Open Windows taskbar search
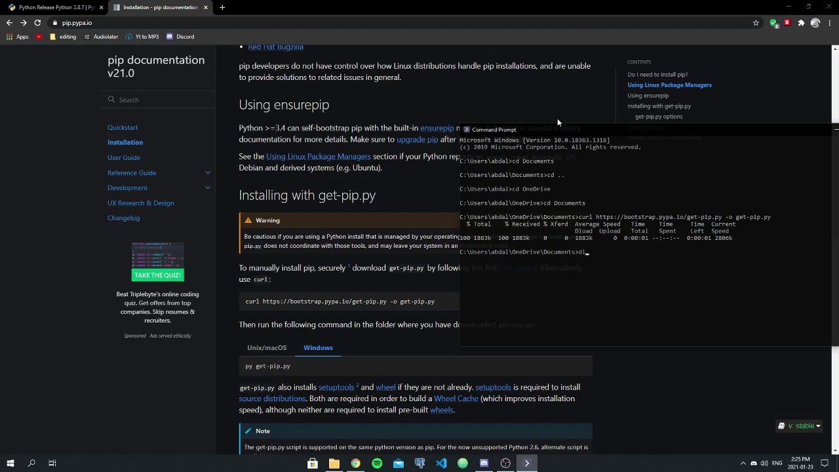This screenshot has width=839, height=472. coord(31,463)
